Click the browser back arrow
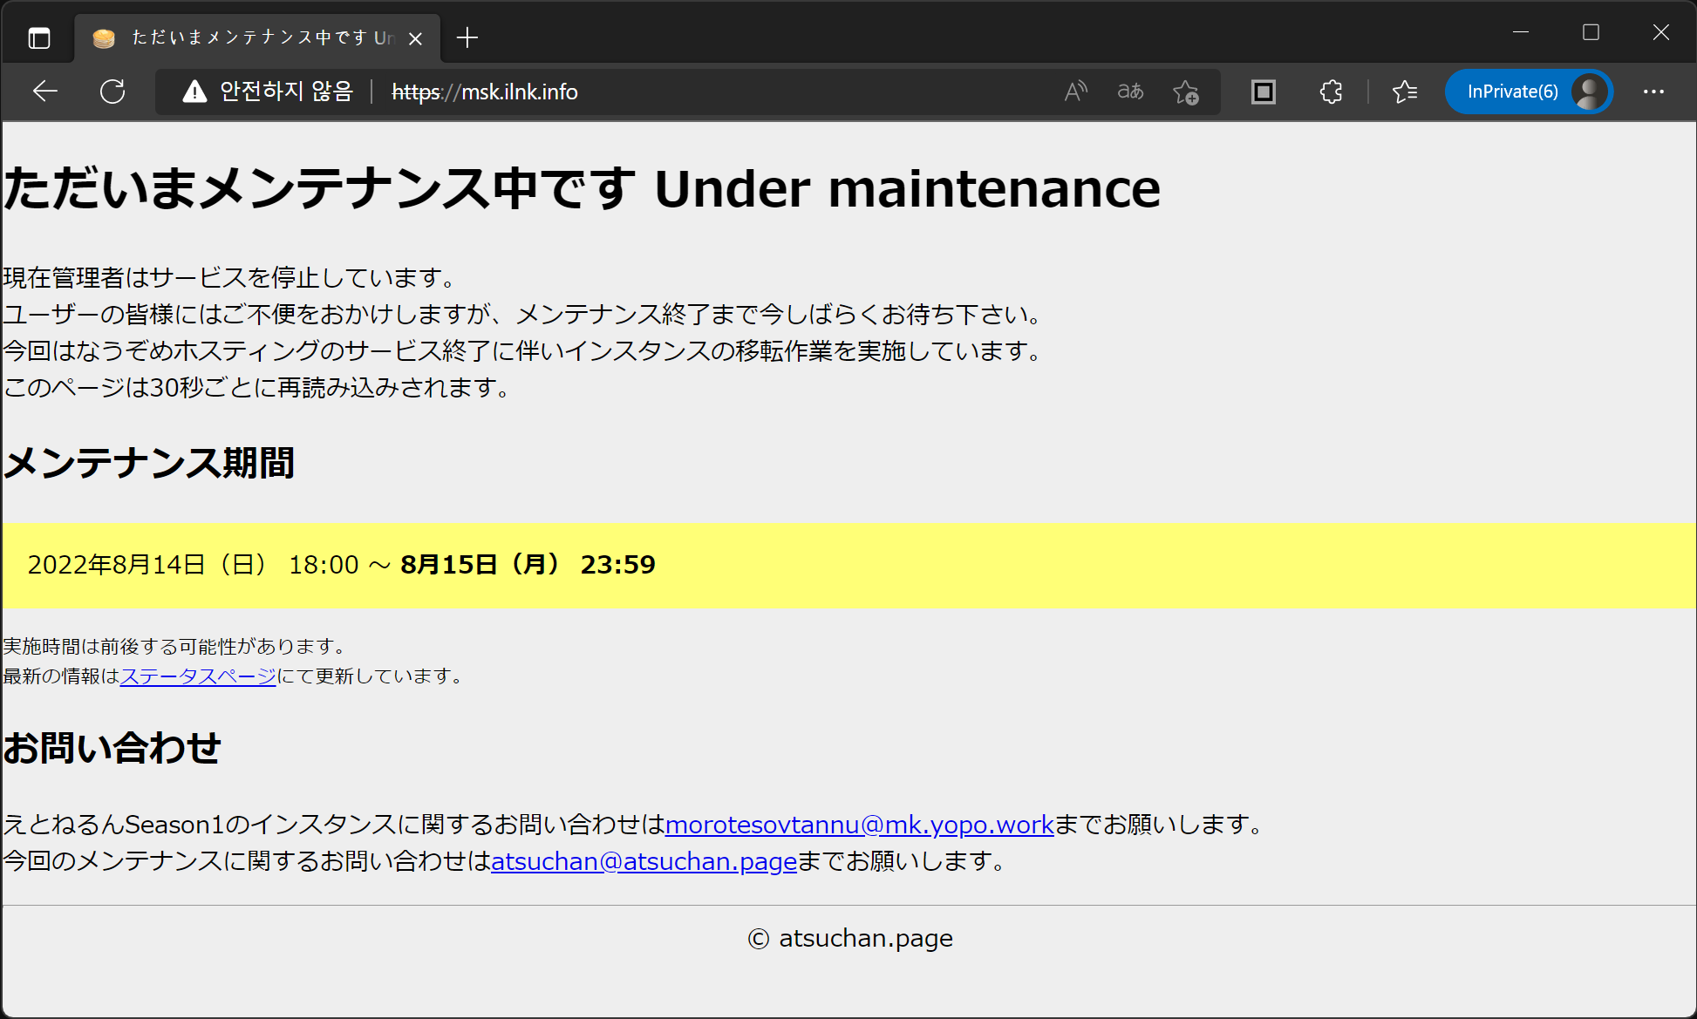The image size is (1697, 1019). (x=45, y=92)
